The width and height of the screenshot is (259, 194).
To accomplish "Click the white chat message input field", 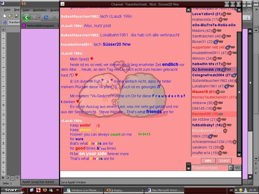I will point(150,174).
